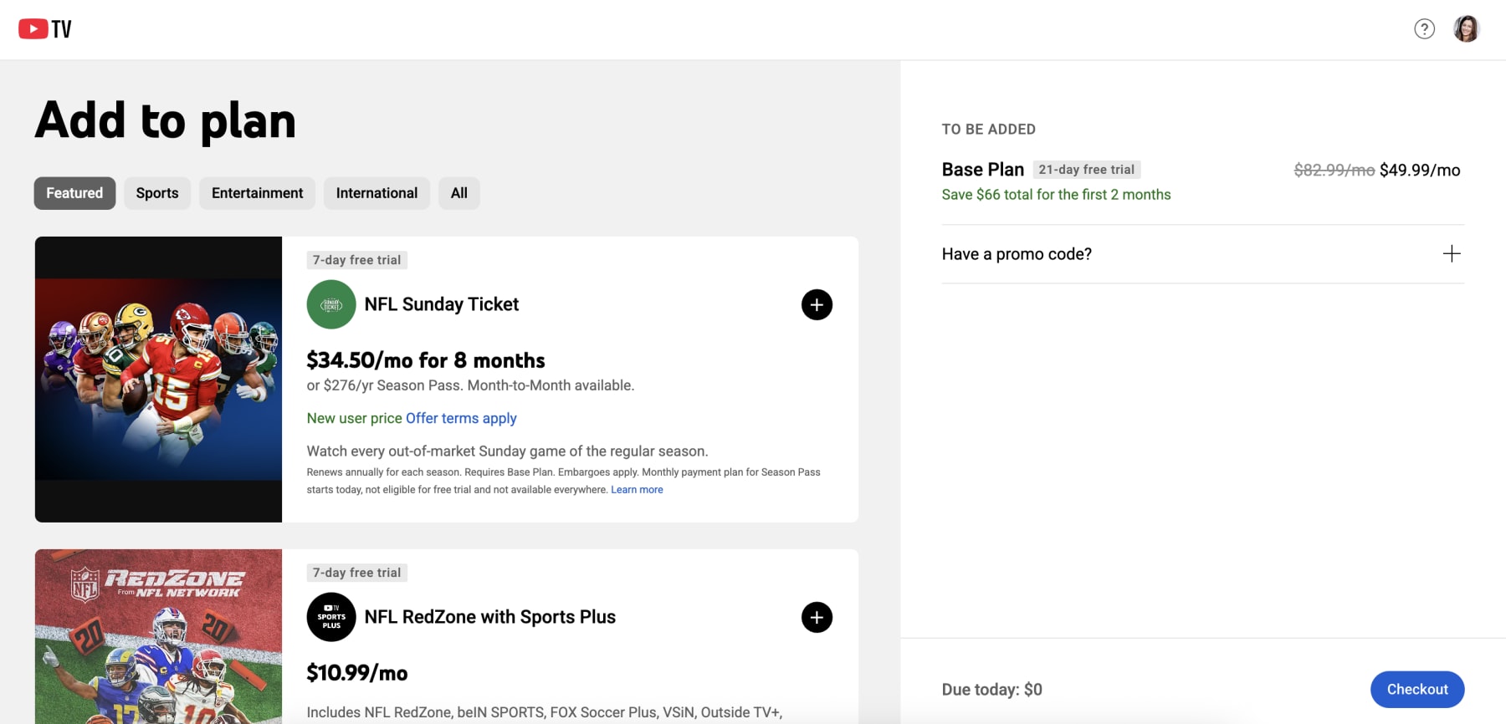Click the NFL RedZone promotional thumbnail

[158, 636]
